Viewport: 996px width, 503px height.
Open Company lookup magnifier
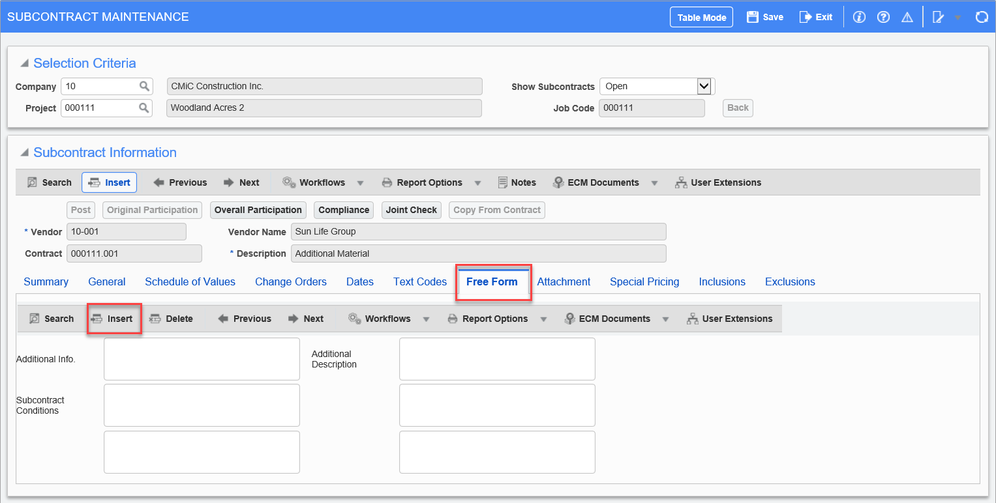pyautogui.click(x=144, y=86)
